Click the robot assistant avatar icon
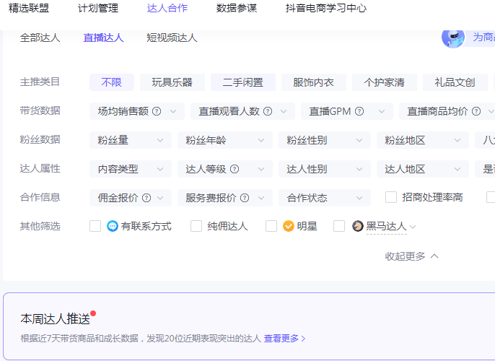Viewport: 495px width, 361px height. 453,38
